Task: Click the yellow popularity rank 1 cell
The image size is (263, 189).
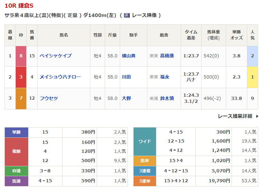Action: (252, 77)
